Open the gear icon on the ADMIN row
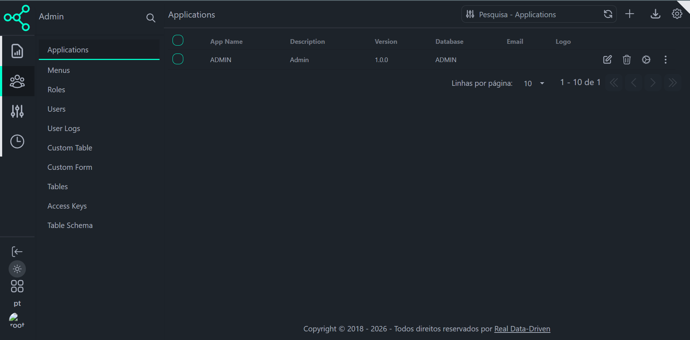This screenshot has width=690, height=340. pos(646,60)
